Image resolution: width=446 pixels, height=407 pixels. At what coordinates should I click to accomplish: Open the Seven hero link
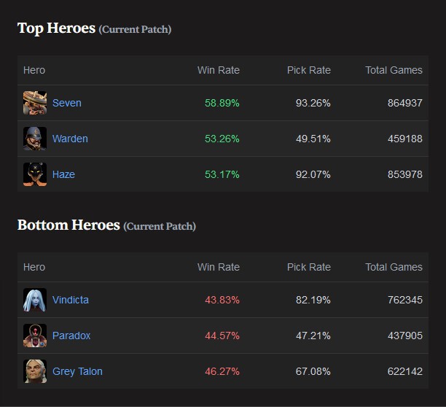pos(67,103)
